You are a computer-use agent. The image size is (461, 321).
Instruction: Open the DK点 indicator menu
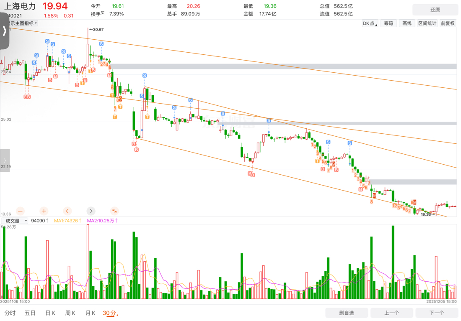click(x=370, y=23)
